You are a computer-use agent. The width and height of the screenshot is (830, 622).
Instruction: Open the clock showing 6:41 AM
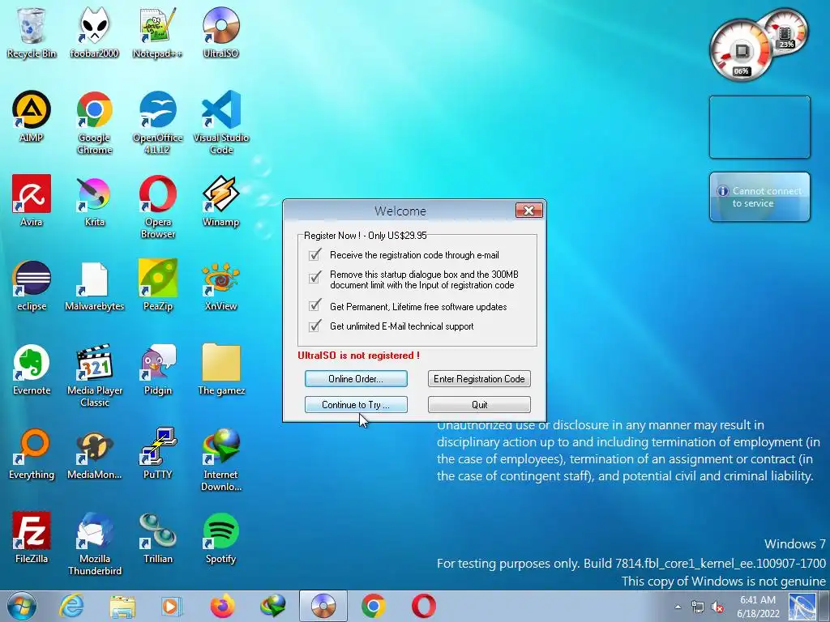pyautogui.click(x=758, y=607)
